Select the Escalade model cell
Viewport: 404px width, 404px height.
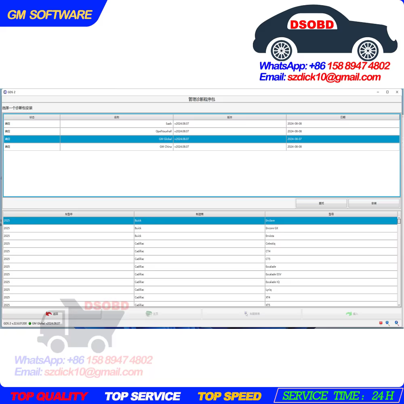coord(331,267)
